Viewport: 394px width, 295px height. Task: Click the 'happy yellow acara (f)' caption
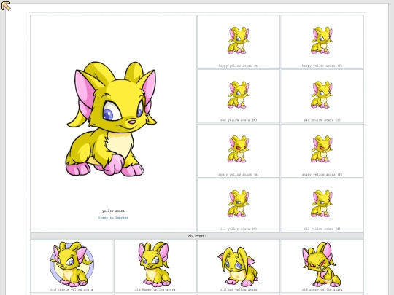(x=322, y=66)
